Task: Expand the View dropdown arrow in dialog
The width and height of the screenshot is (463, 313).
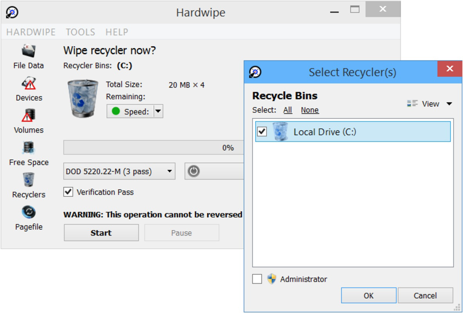Action: (x=449, y=104)
